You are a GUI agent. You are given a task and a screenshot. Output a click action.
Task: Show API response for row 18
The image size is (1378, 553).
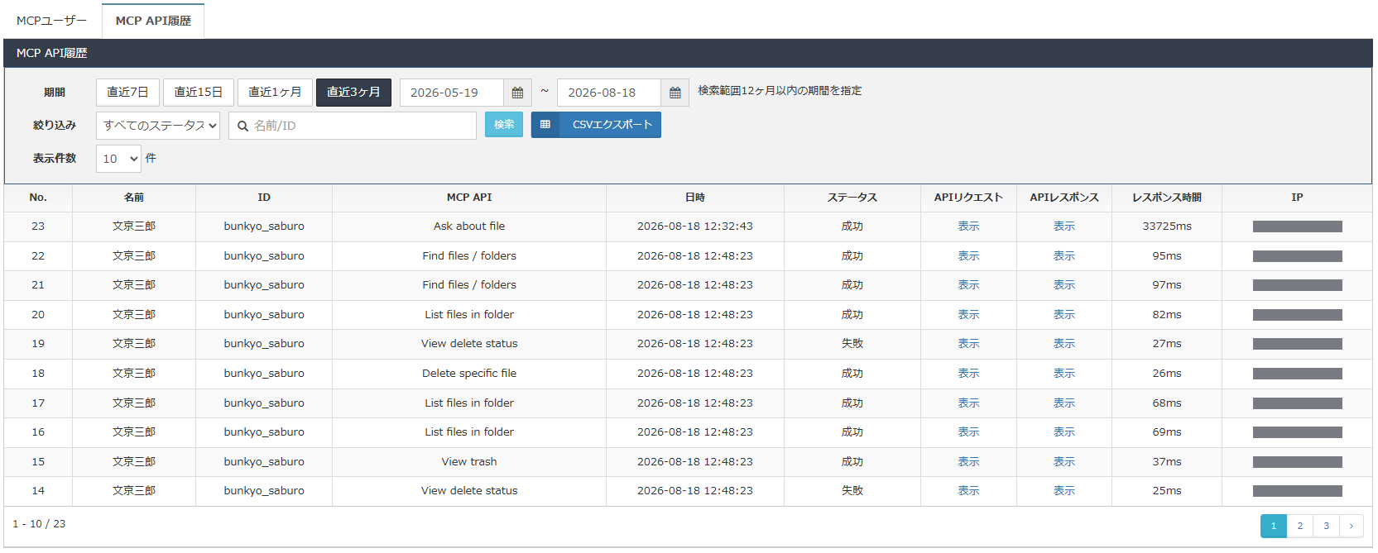point(1064,374)
